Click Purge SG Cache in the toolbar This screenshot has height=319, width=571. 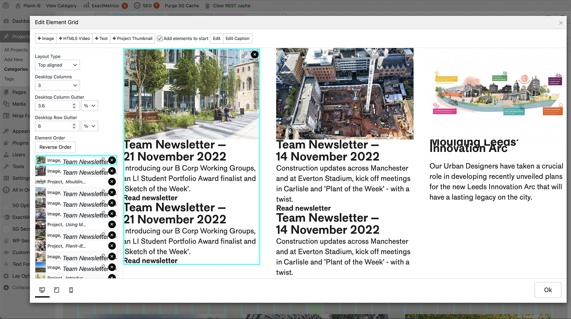182,6
